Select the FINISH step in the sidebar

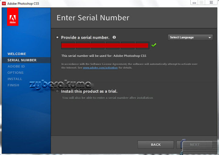(13, 85)
